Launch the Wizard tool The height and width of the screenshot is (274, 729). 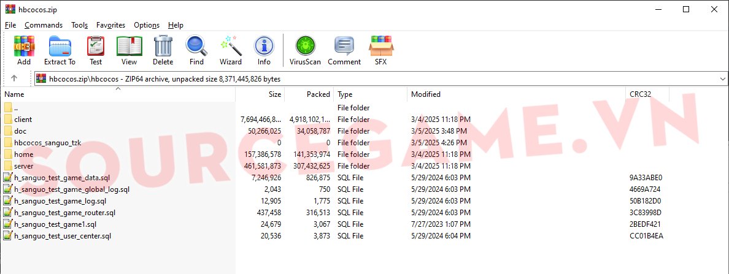(231, 50)
